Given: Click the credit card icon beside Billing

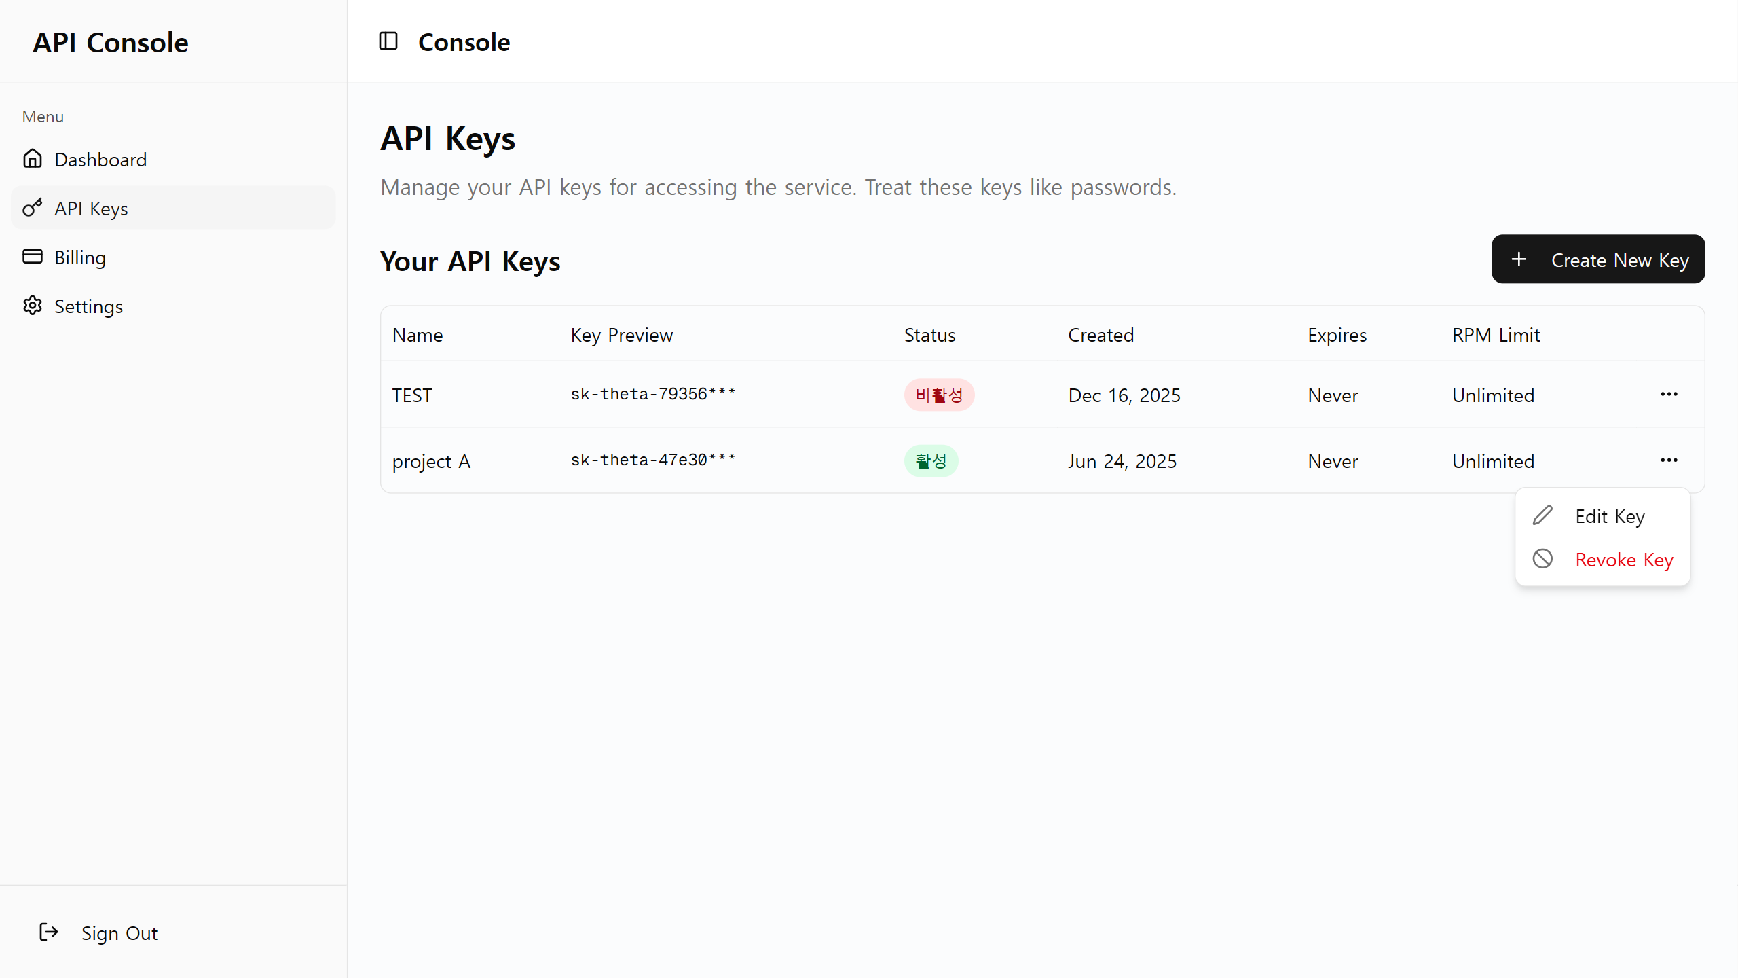Looking at the screenshot, I should pos(33,257).
